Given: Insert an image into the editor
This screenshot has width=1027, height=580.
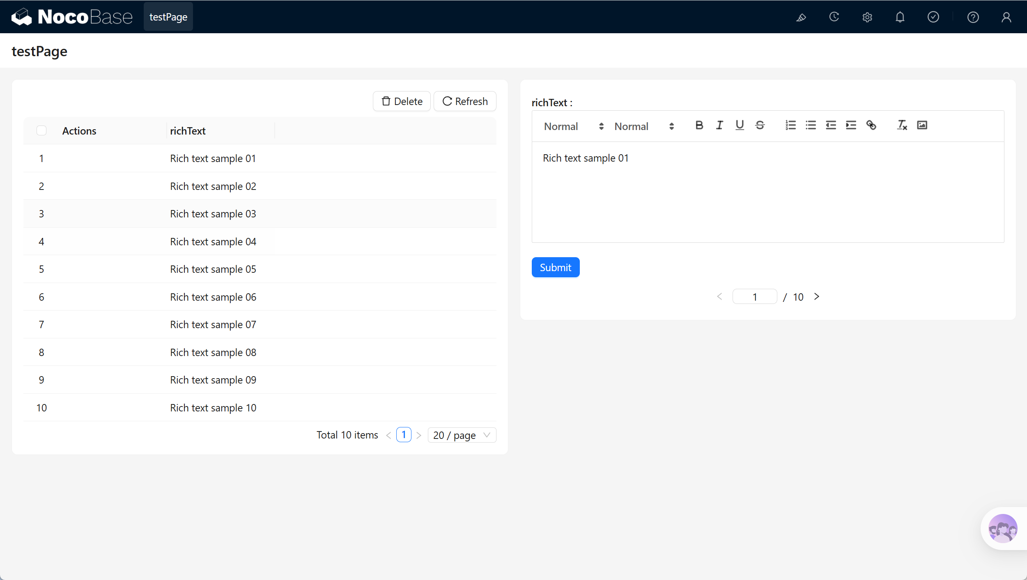Looking at the screenshot, I should pos(922,126).
